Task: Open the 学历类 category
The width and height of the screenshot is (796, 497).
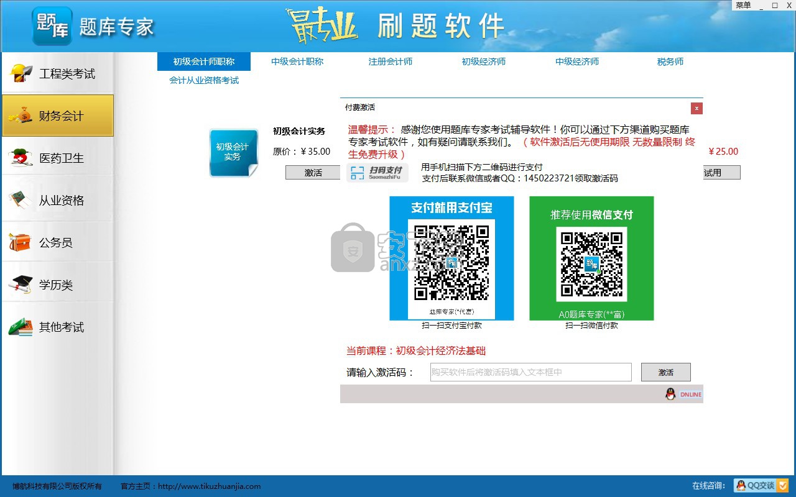Action: [x=58, y=285]
